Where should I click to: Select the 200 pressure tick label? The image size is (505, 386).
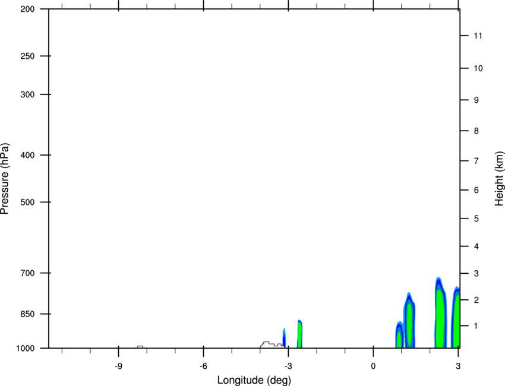click(27, 9)
